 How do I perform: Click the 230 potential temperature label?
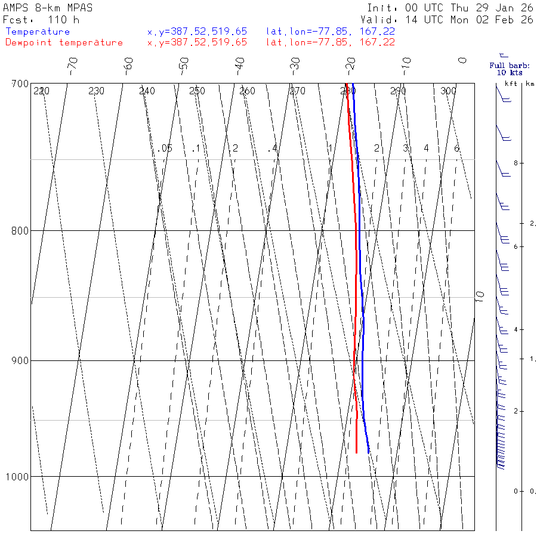click(x=96, y=91)
